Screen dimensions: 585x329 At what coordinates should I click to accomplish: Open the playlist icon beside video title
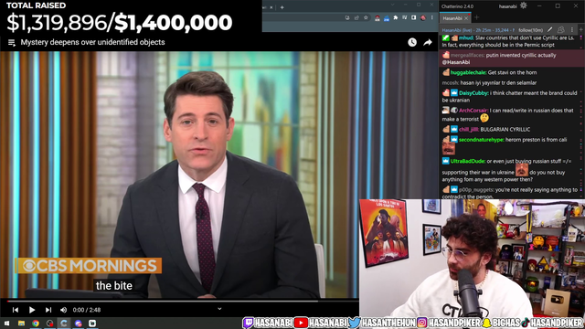point(12,43)
